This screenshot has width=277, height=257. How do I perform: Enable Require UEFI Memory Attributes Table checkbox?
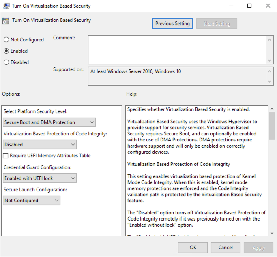pyautogui.click(x=6, y=156)
